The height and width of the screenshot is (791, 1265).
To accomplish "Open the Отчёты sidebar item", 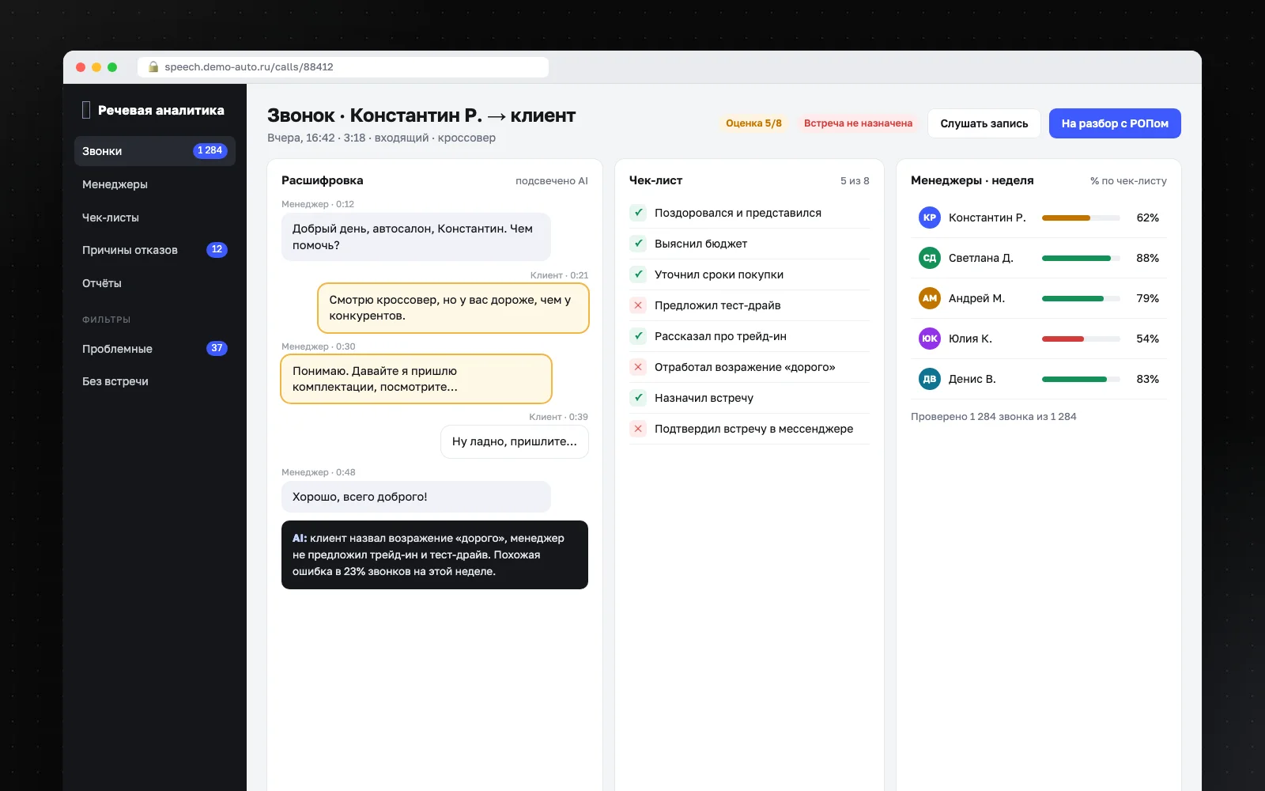I will [x=155, y=283].
